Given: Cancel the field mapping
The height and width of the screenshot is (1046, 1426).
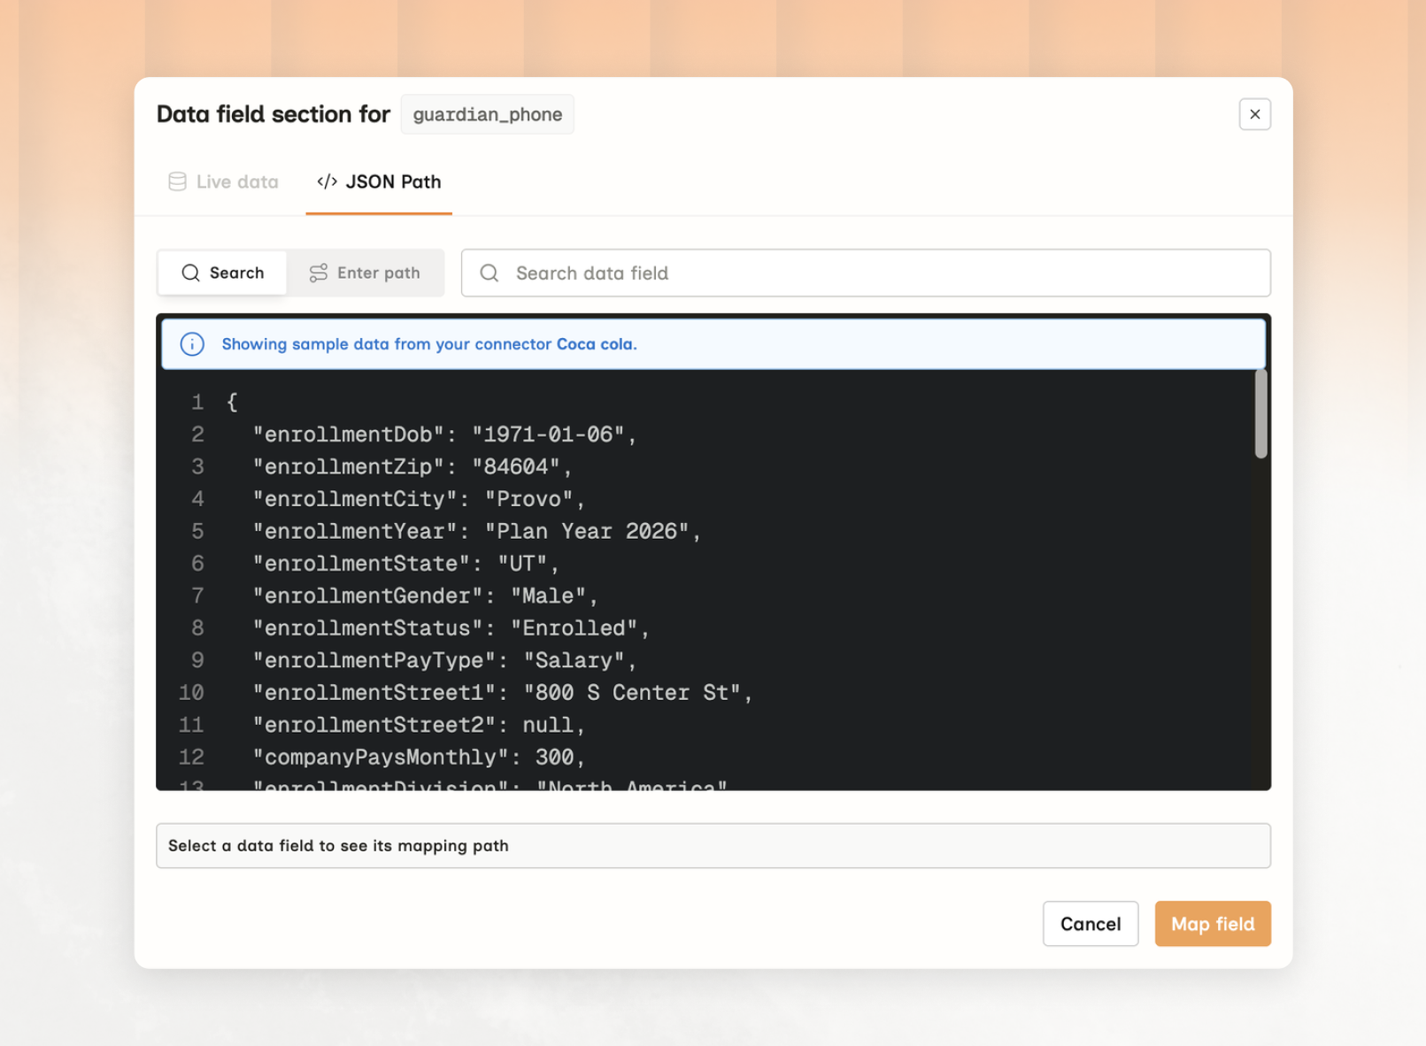Looking at the screenshot, I should pyautogui.click(x=1091, y=924).
